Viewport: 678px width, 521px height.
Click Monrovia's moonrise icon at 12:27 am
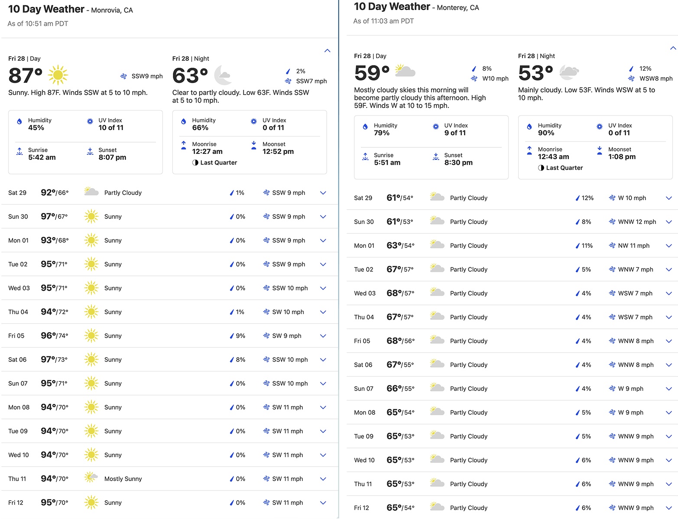[184, 145]
